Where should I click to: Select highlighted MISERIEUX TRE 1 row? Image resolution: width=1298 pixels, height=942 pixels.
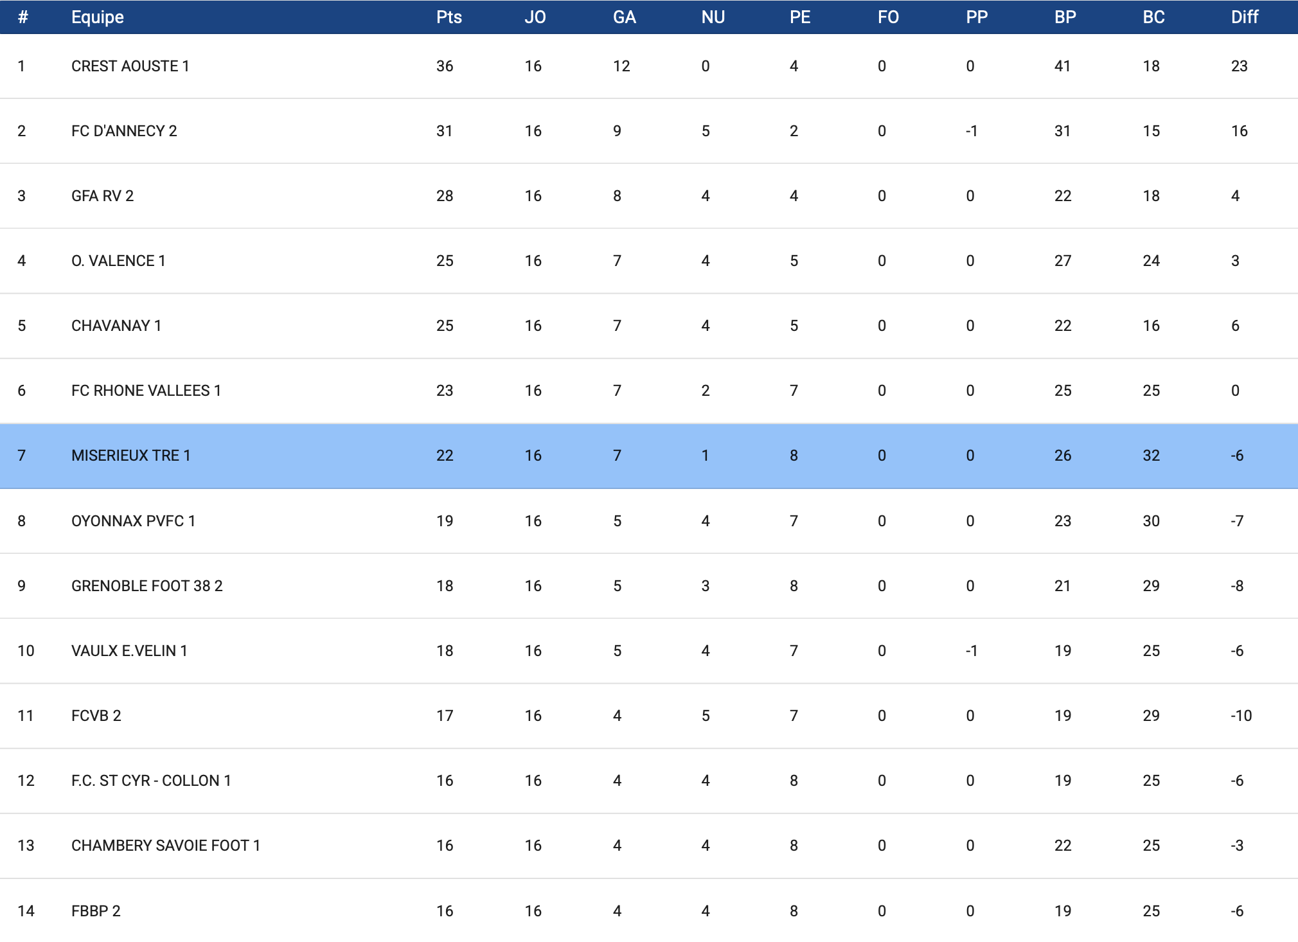pos(130,456)
